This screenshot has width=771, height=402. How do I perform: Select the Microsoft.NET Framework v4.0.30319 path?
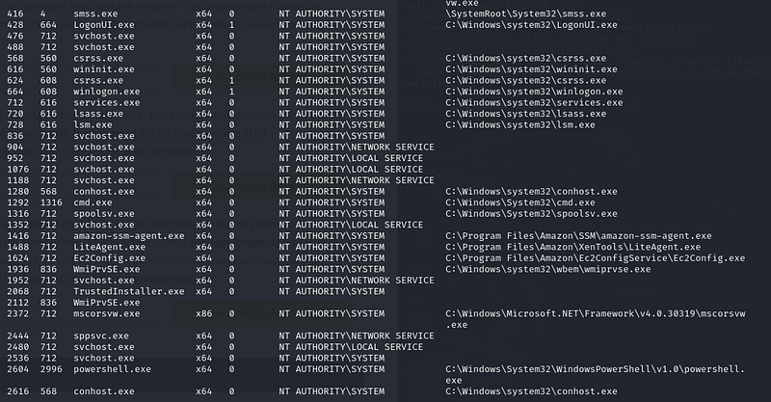tap(596, 319)
